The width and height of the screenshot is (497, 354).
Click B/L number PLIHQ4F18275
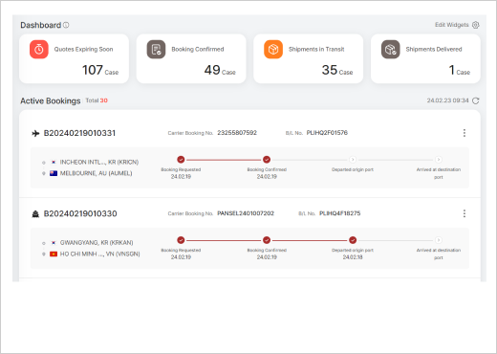click(x=340, y=213)
